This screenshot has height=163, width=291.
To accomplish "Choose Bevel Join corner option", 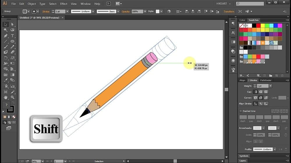I will [266, 98].
